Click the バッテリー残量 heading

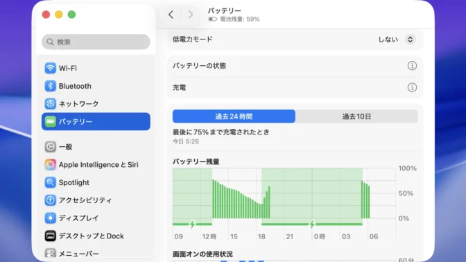point(196,161)
